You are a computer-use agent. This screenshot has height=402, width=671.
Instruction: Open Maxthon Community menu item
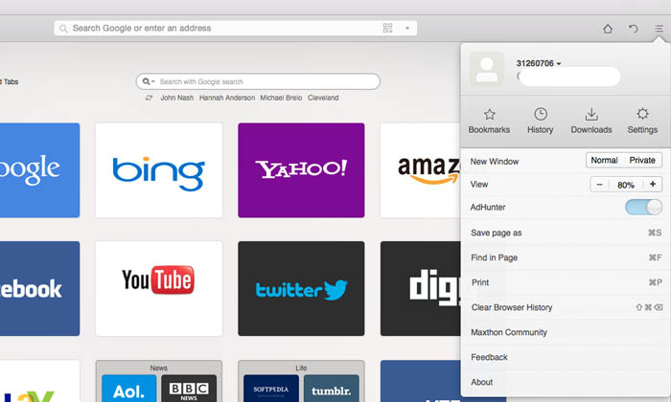566,332
